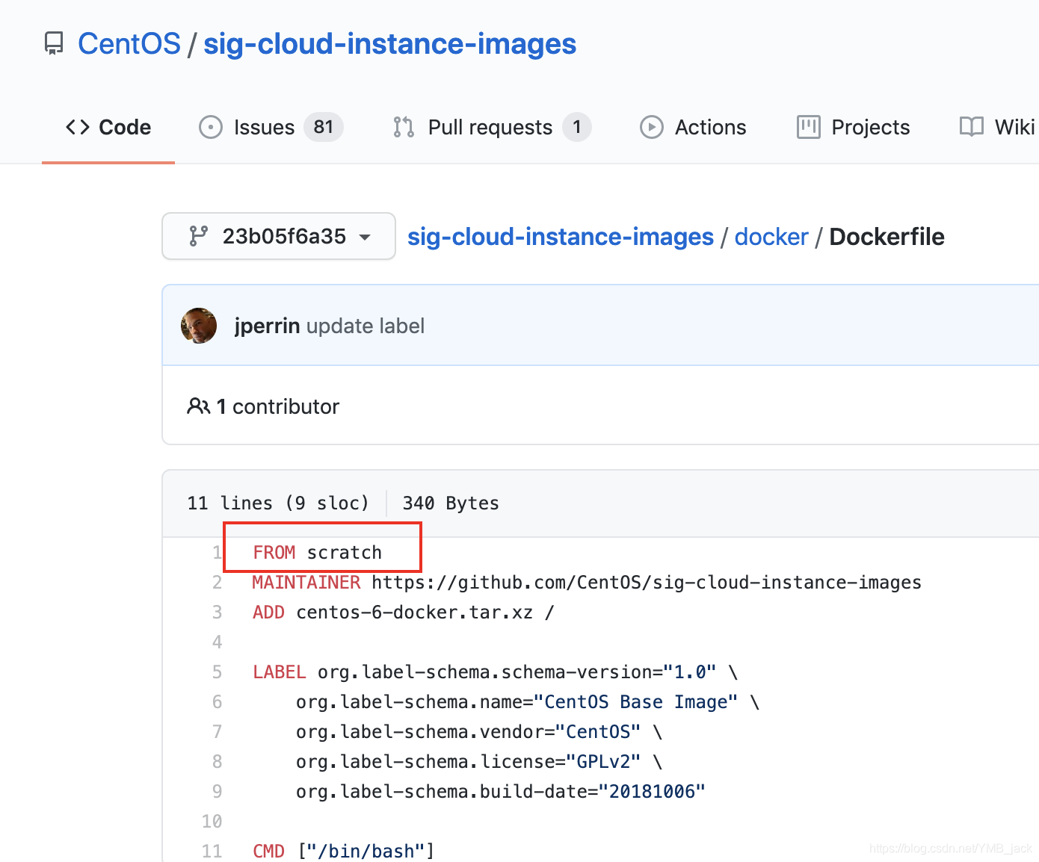Viewport: 1039px width, 862px height.
Task: Select line number 11 in the gutter
Action: pos(212,851)
